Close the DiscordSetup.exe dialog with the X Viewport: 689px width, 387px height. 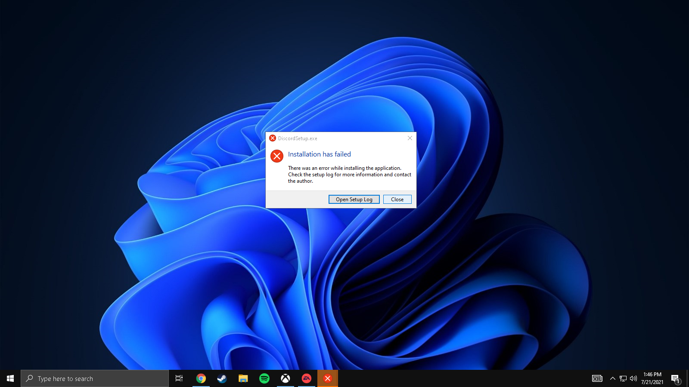[410, 138]
